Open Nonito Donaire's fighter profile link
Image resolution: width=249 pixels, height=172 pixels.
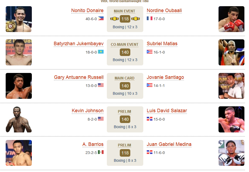87,10
